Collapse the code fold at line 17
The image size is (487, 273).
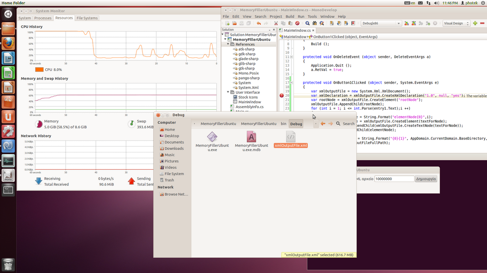click(291, 83)
